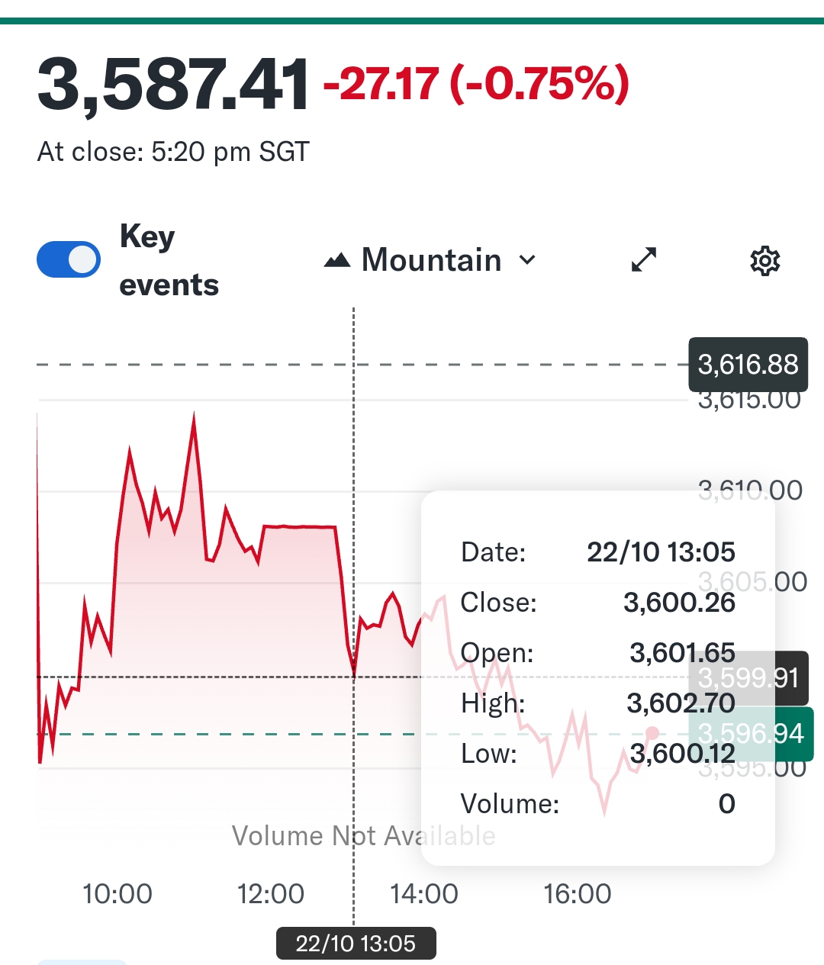The image size is (824, 965).
Task: Expand chart to full screen
Action: coord(644,260)
